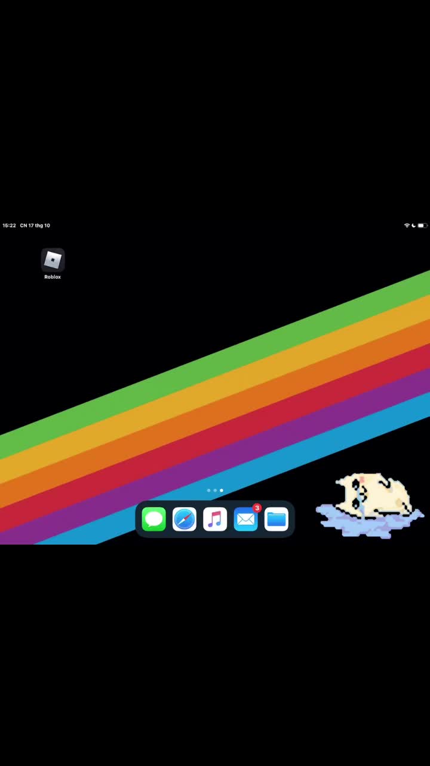Viewport: 430px width, 766px height.
Task: Tap the date 'CN 17 thg 10'
Action: click(35, 226)
